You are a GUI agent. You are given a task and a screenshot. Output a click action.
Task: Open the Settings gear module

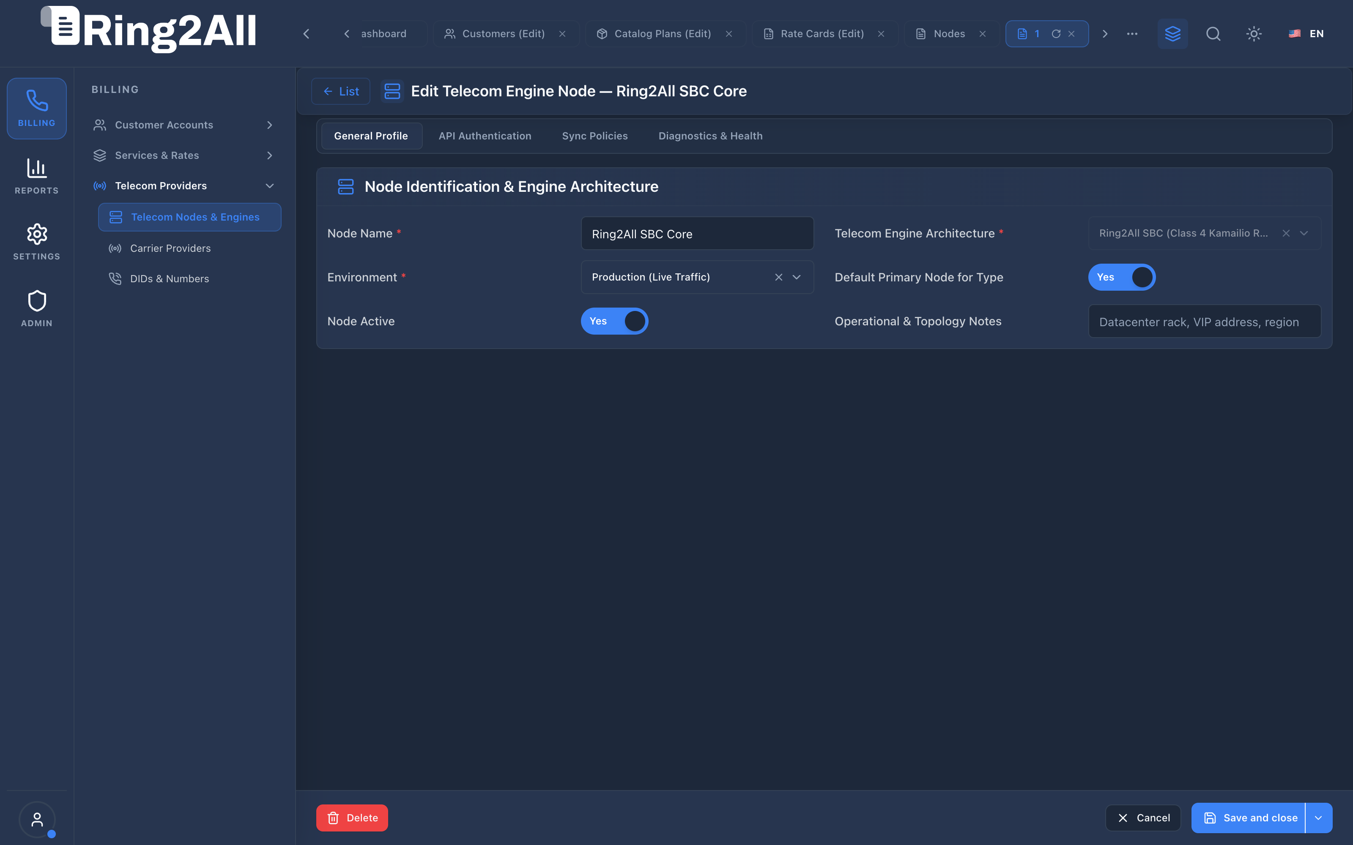[36, 242]
